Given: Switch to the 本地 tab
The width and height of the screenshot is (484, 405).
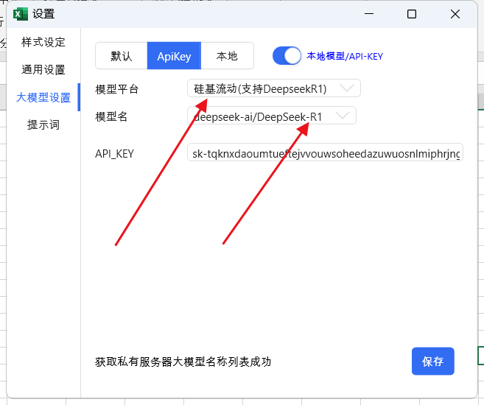Looking at the screenshot, I should coord(227,56).
